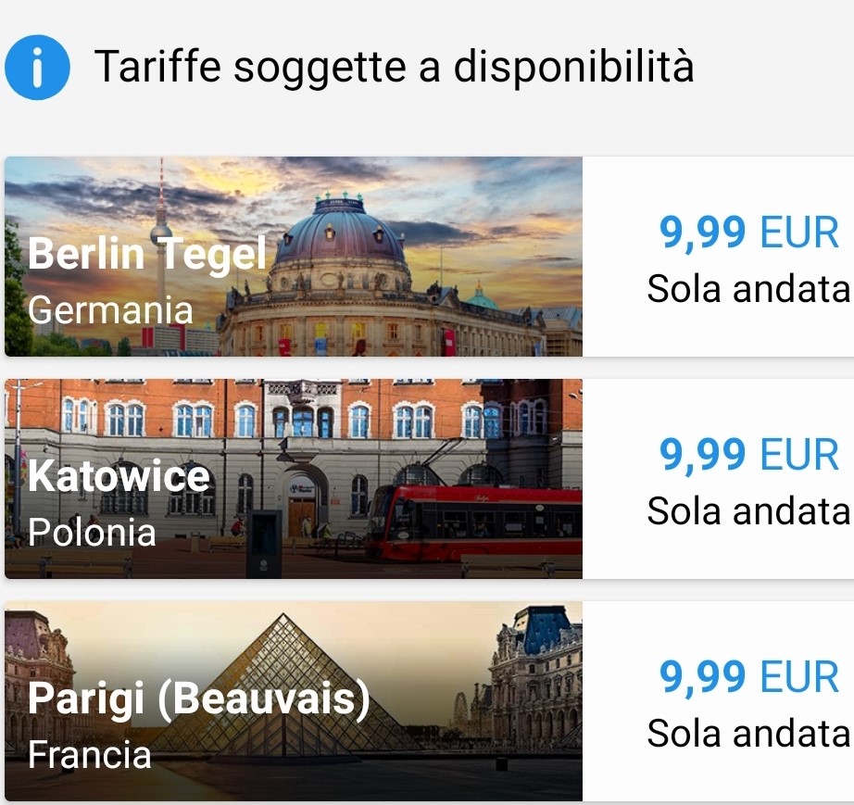Choose the Parigi (Beauvais) title text
Screen dimensions: 854x805
coord(199,699)
